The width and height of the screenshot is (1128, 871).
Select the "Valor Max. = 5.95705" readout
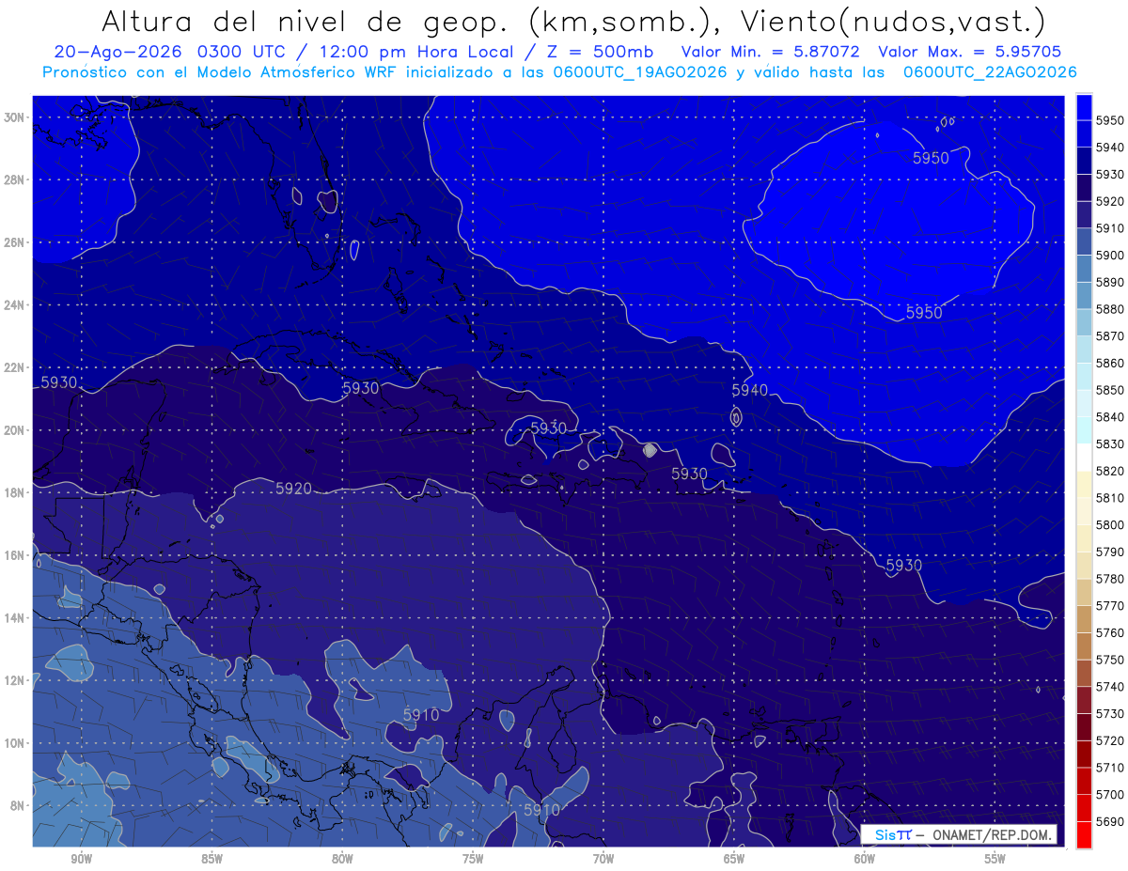pyautogui.click(x=967, y=52)
